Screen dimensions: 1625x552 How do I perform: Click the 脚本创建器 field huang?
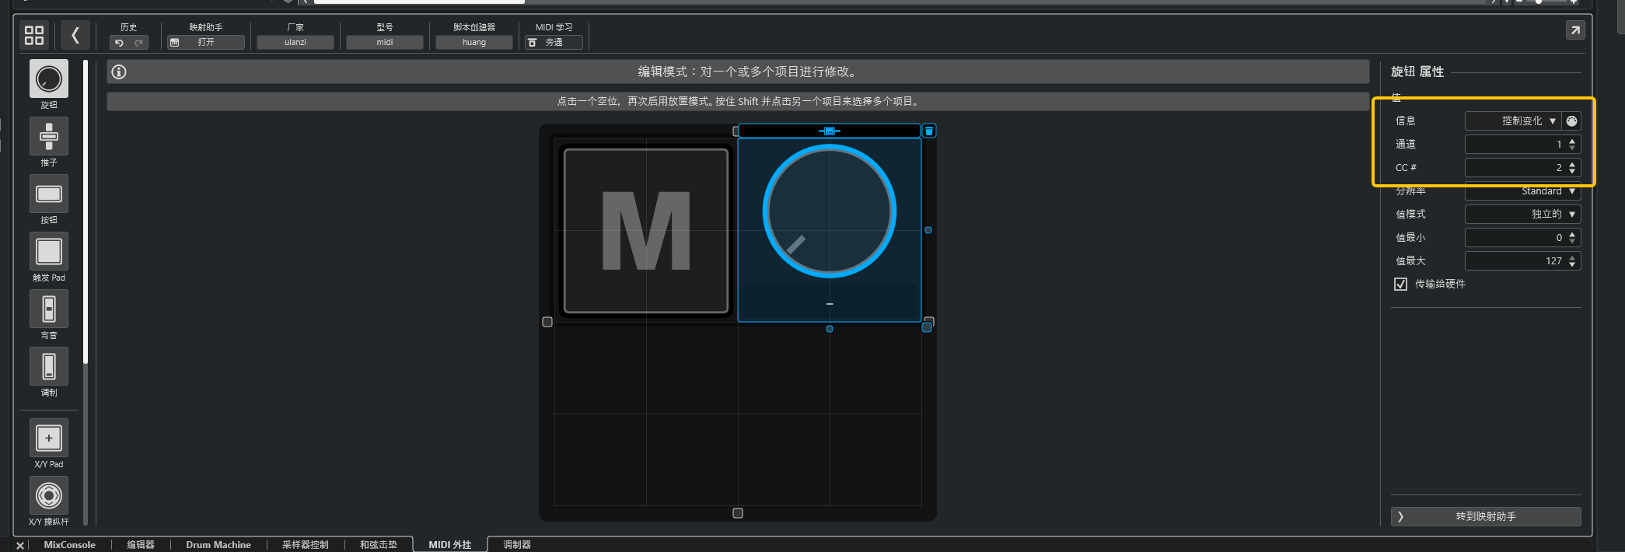pos(474,43)
